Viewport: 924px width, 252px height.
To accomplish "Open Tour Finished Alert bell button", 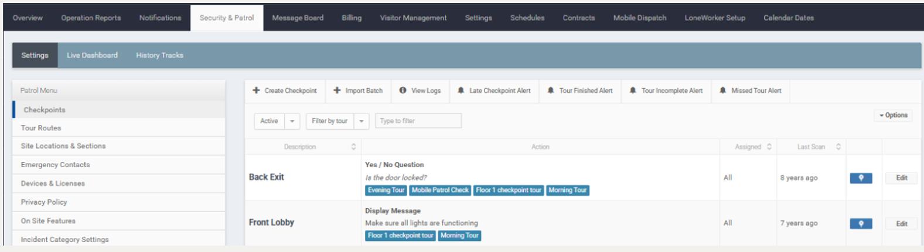I will click(x=580, y=91).
